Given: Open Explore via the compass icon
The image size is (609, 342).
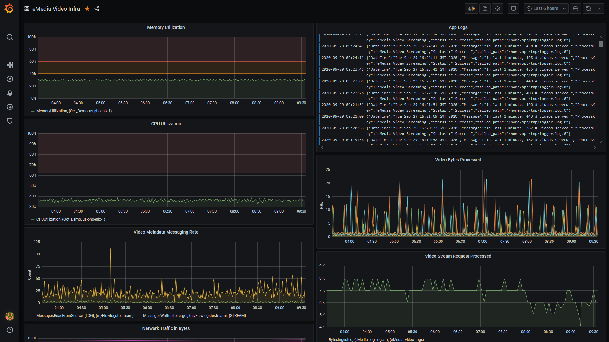Looking at the screenshot, I should [10, 79].
